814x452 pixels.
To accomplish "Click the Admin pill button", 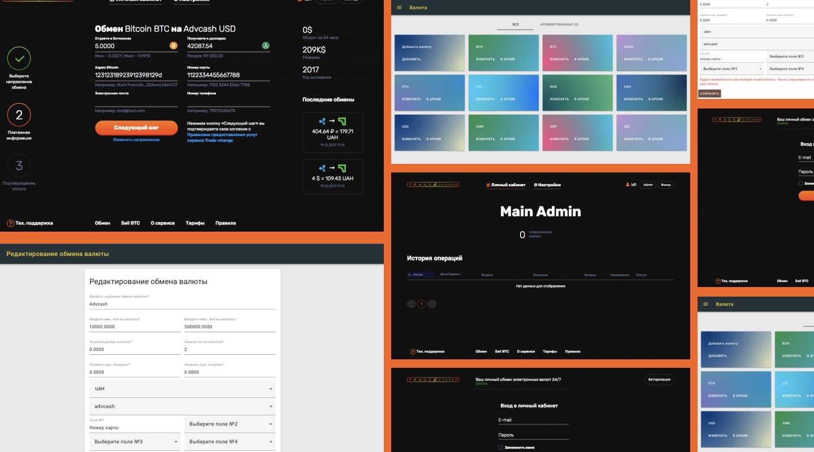I will point(648,185).
